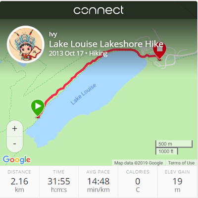Image resolution: width=198 pixels, height=198 pixels.
Task: Select the Avg Pace 14:48 stat
Action: pos(99,181)
